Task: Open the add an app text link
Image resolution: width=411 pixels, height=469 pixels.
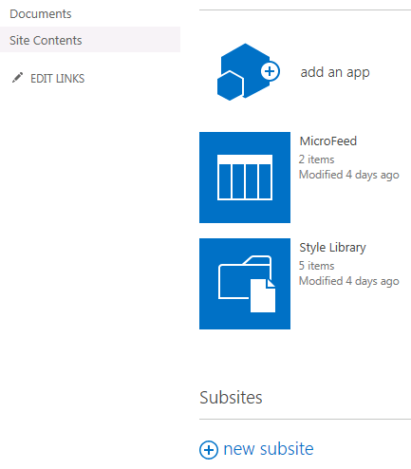Action: (335, 72)
